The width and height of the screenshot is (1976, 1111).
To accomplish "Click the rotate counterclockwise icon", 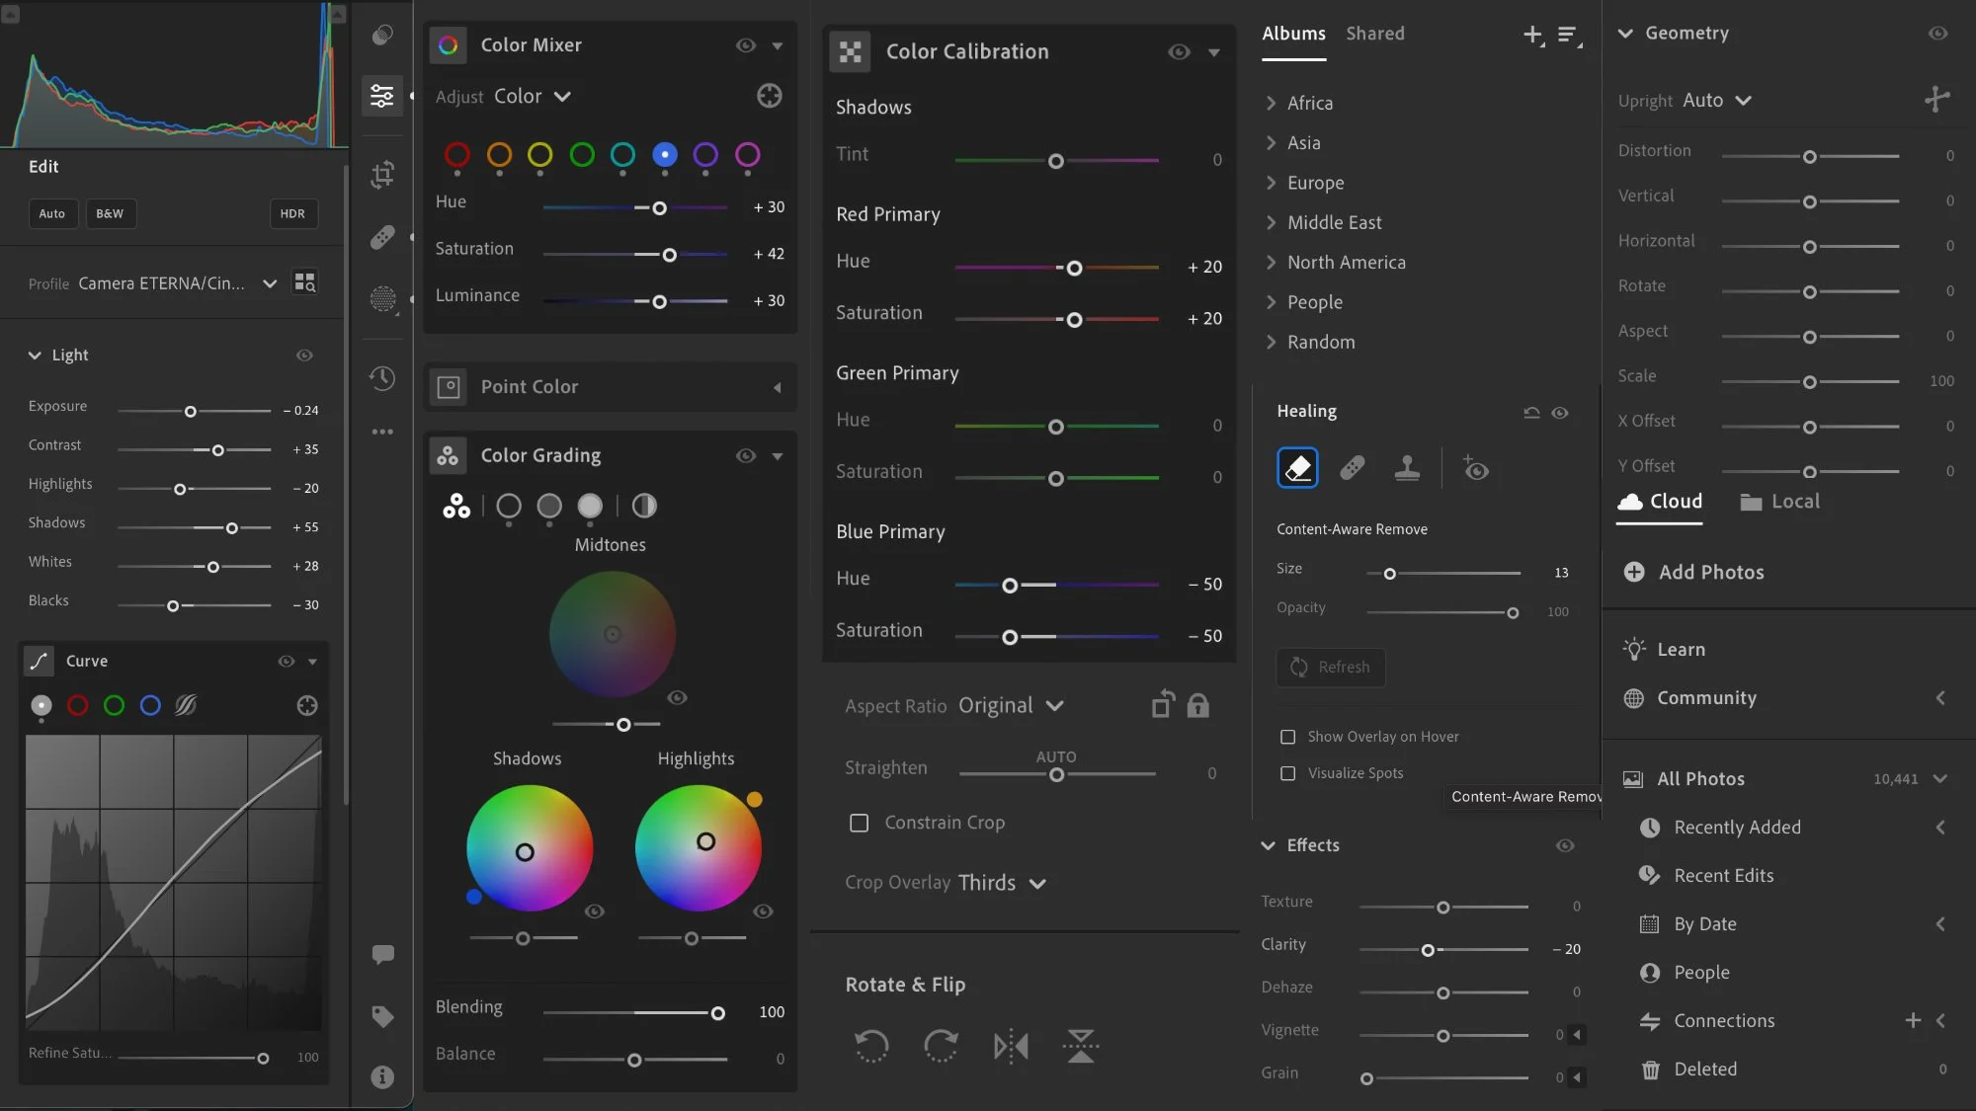I will click(871, 1046).
